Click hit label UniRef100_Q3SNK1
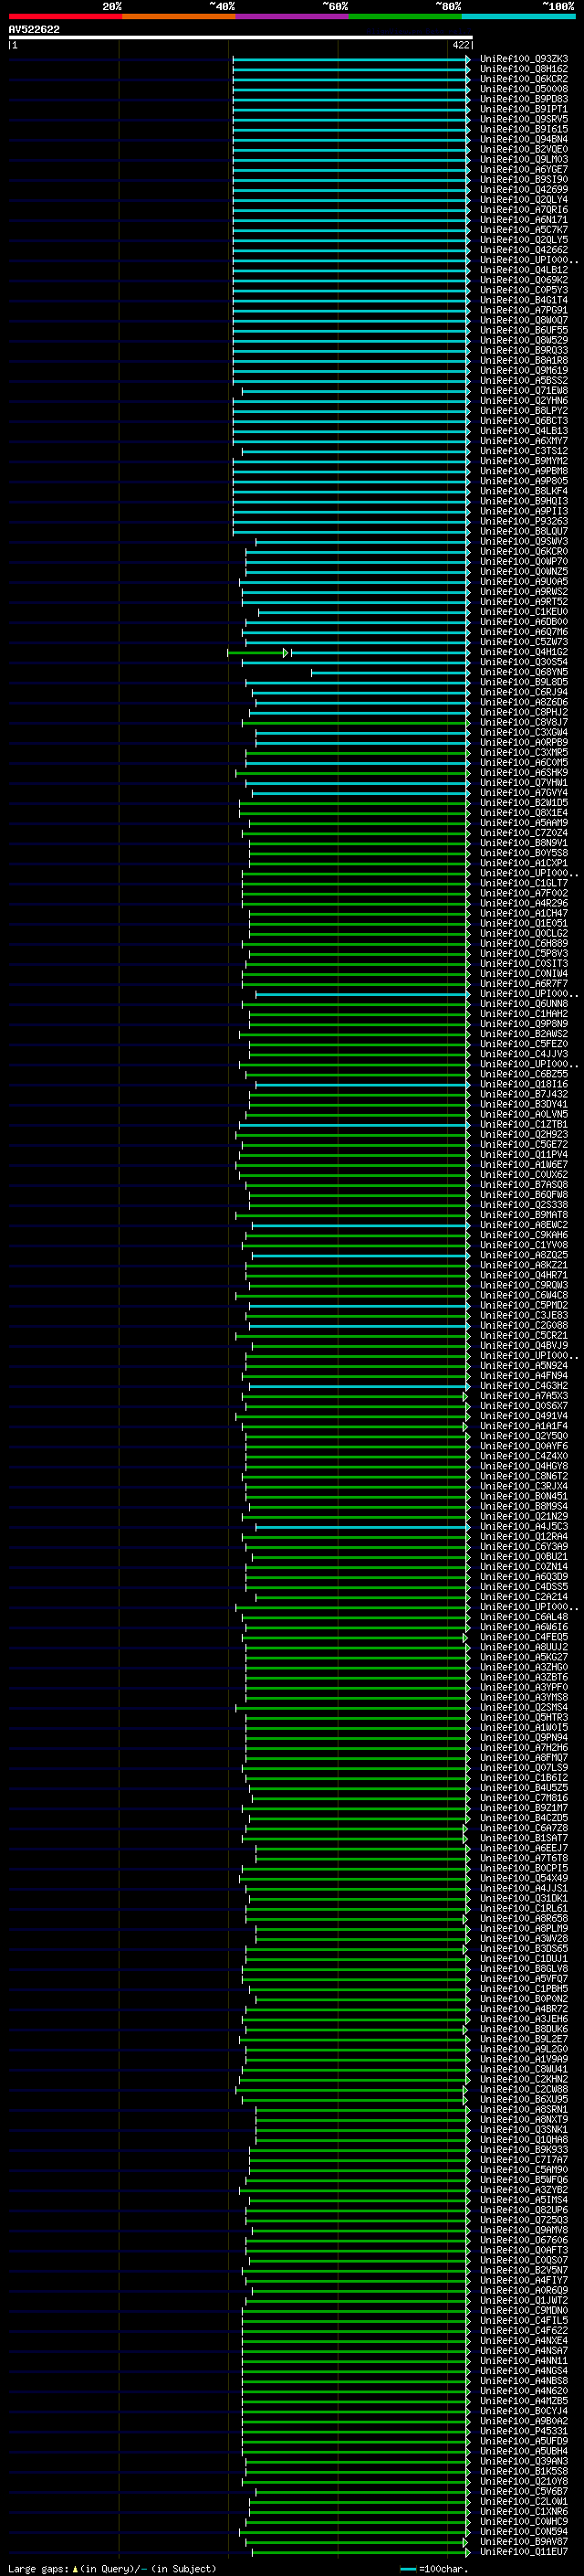 (x=524, y=2130)
